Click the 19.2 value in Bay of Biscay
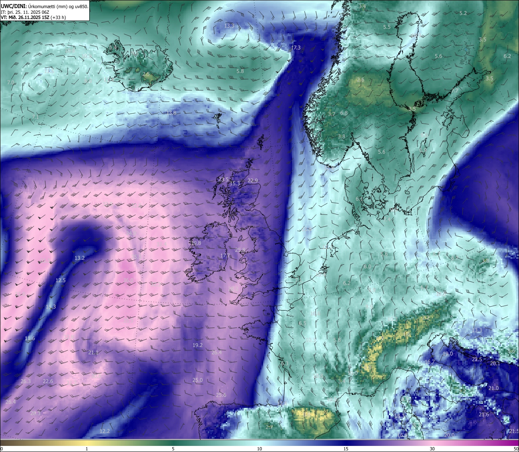Screen dimensions: 519x452 click(x=197, y=345)
